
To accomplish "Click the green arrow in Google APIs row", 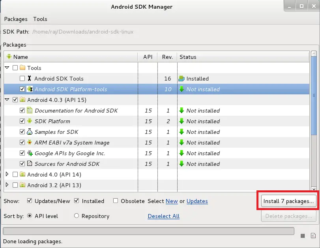I will (x=182, y=153).
